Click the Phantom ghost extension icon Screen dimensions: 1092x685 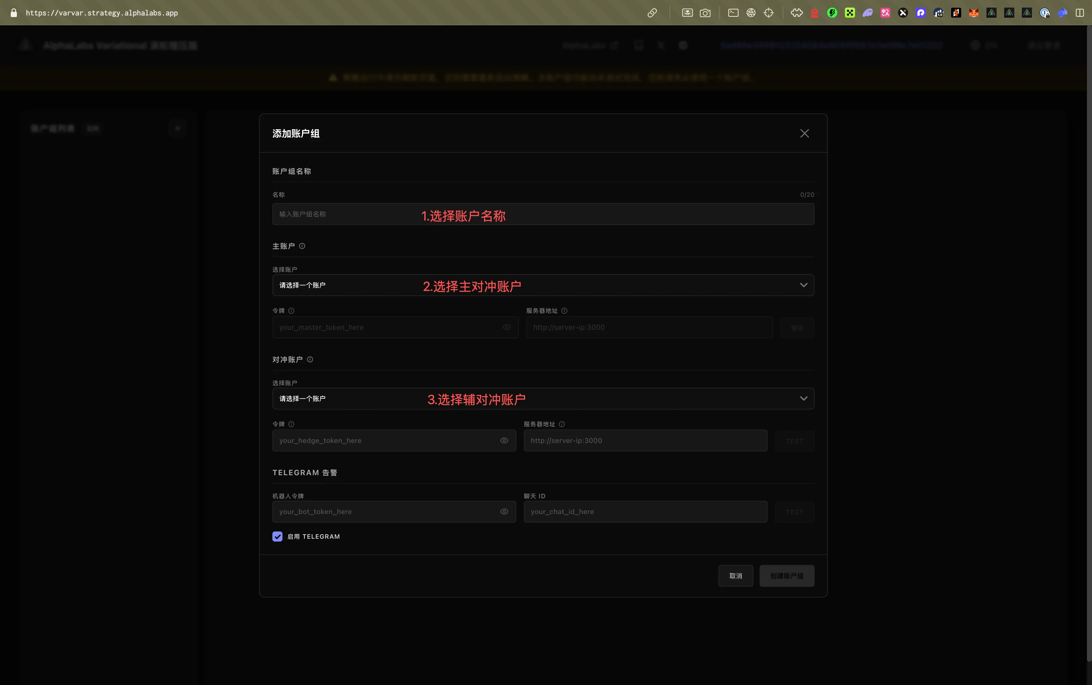pyautogui.click(x=868, y=12)
